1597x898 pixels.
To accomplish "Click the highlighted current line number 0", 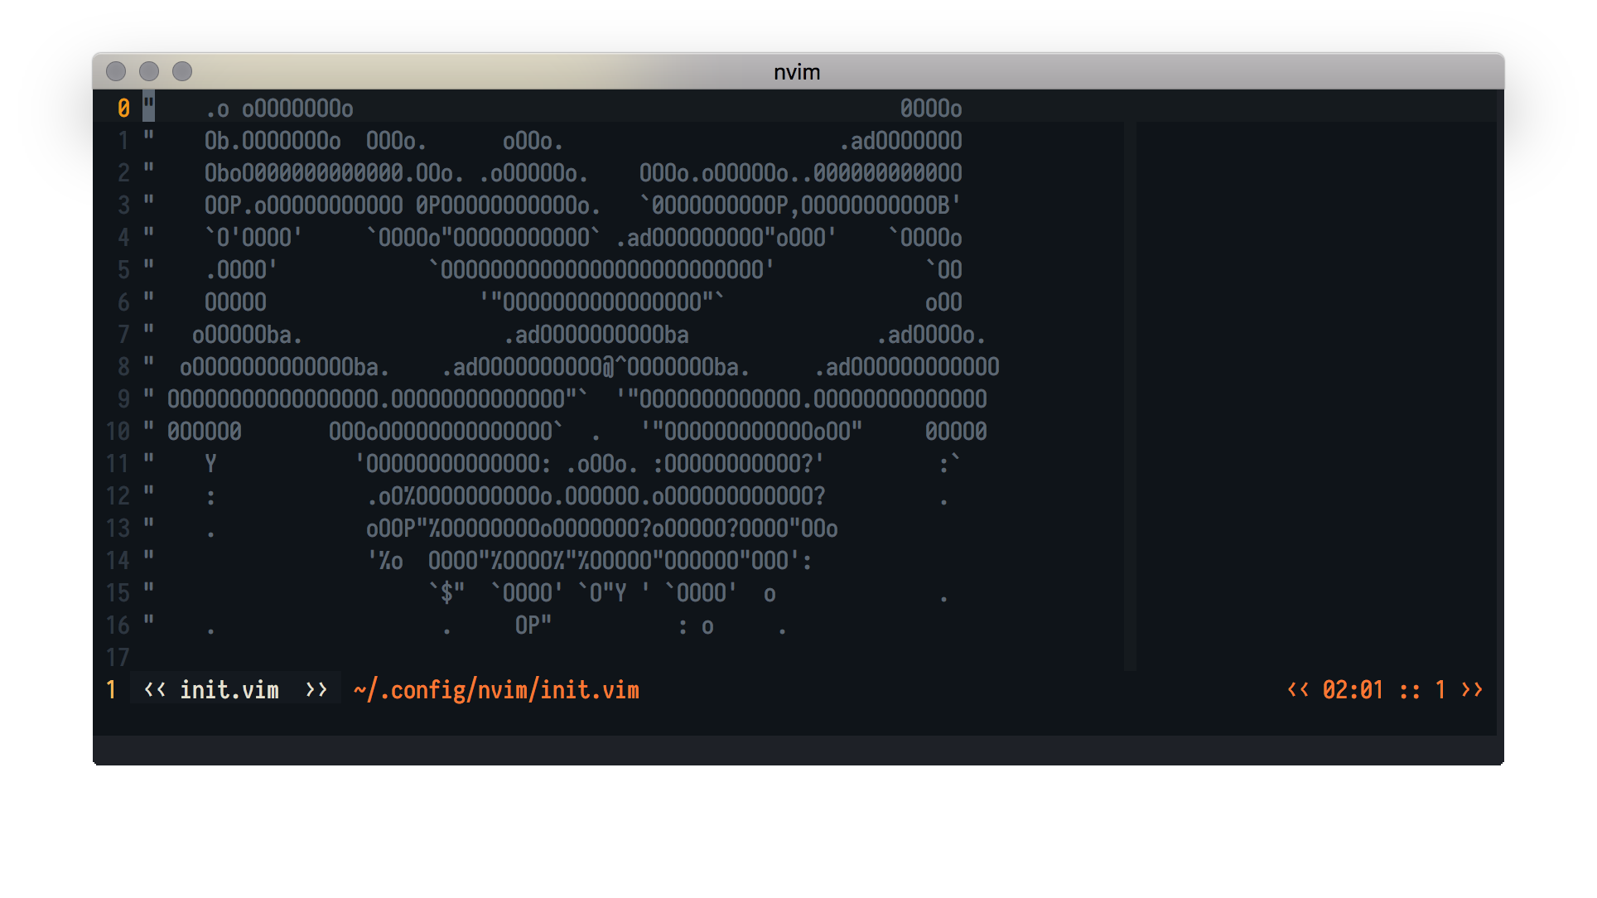I will pos(123,108).
